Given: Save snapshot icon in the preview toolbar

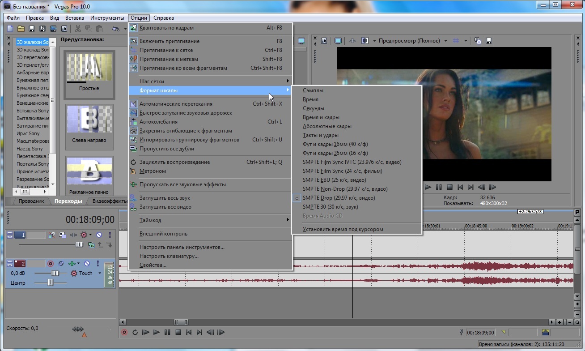Looking at the screenshot, I should pyautogui.click(x=489, y=41).
